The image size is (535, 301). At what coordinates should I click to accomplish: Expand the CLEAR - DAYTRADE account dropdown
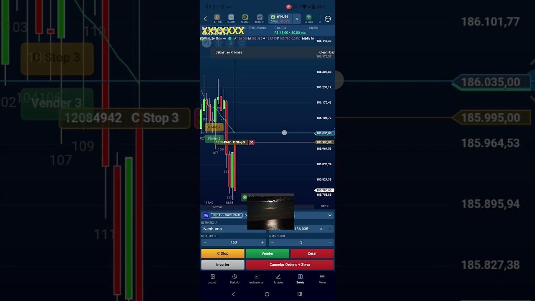(x=330, y=215)
